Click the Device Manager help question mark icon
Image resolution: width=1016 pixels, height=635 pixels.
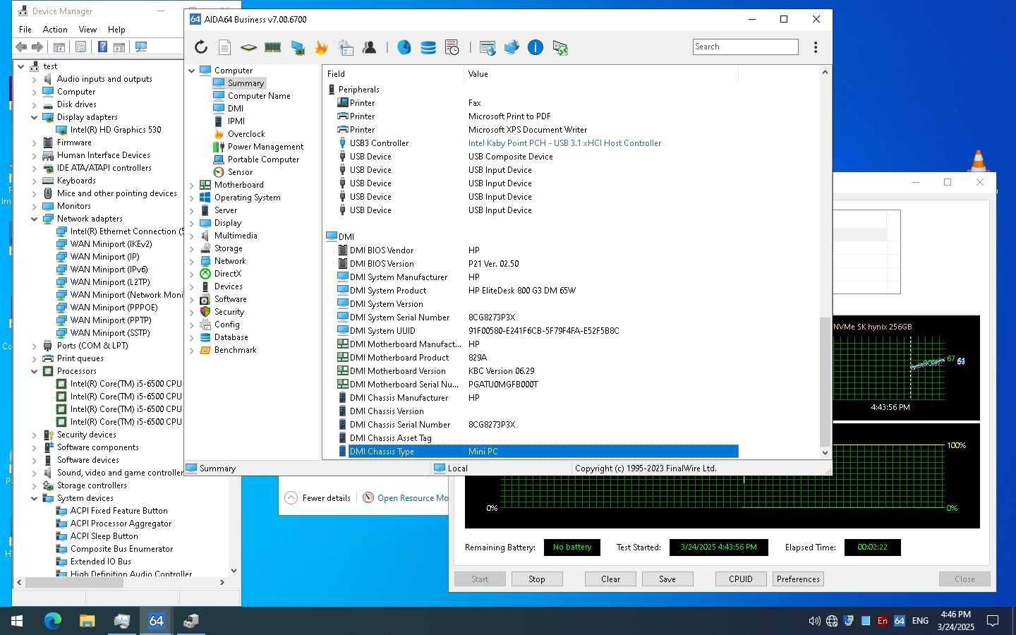(x=102, y=47)
